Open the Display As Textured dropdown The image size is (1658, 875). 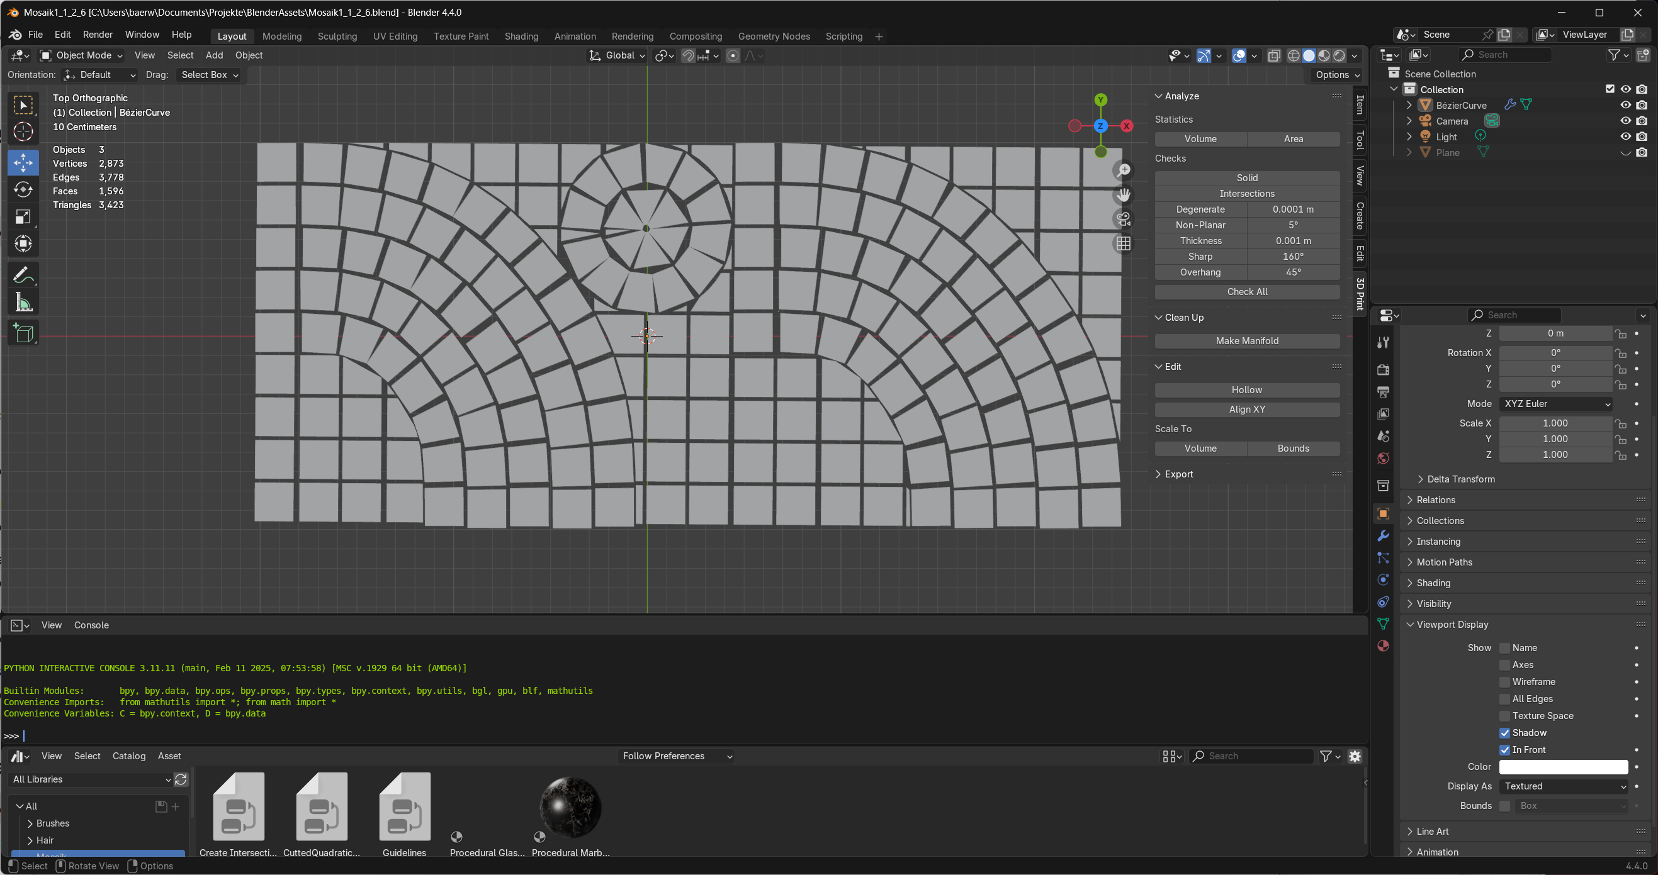(x=1563, y=786)
